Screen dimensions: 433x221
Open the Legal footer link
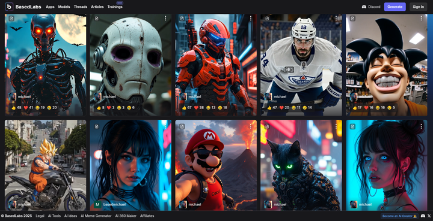[x=40, y=216]
